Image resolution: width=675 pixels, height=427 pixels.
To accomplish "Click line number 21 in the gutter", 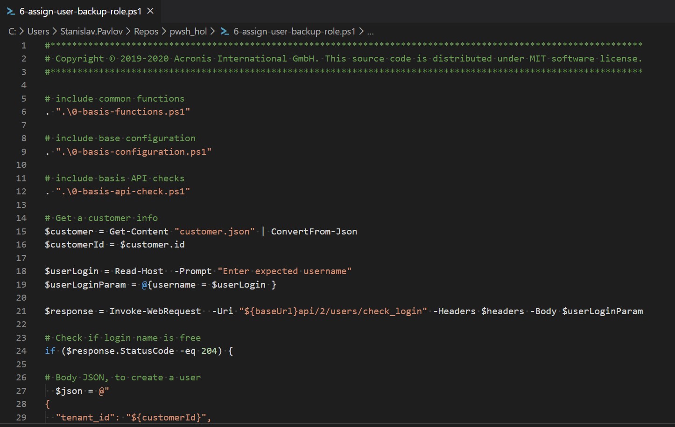I will click(21, 311).
